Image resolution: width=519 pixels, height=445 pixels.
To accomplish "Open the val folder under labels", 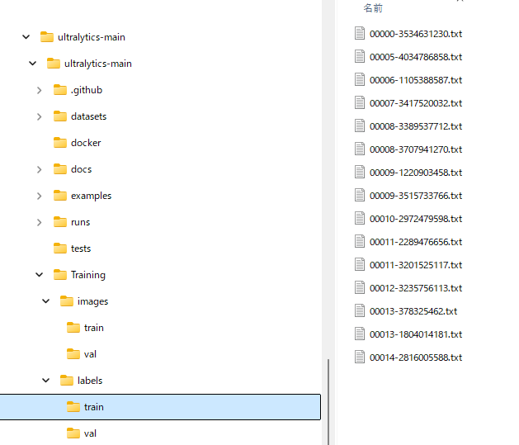I will pyautogui.click(x=90, y=433).
